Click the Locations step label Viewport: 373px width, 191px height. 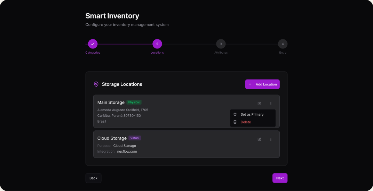(157, 53)
